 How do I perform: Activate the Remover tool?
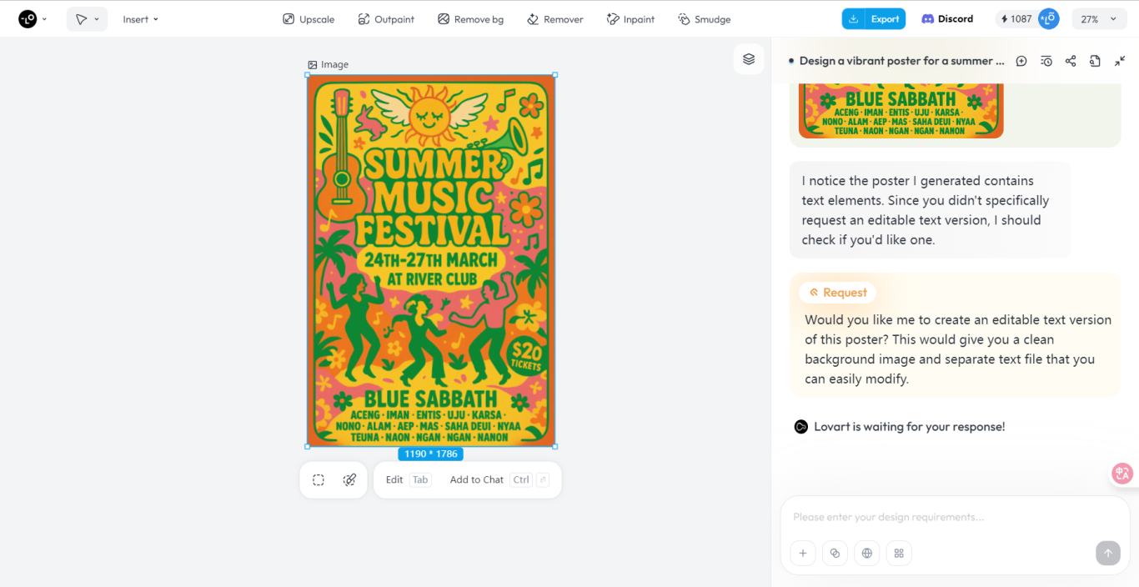(554, 19)
